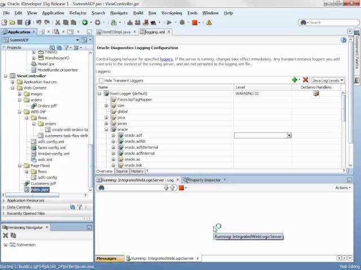Click the Save All toolbar icon
The height and width of the screenshot is (270, 361).
(28, 22)
